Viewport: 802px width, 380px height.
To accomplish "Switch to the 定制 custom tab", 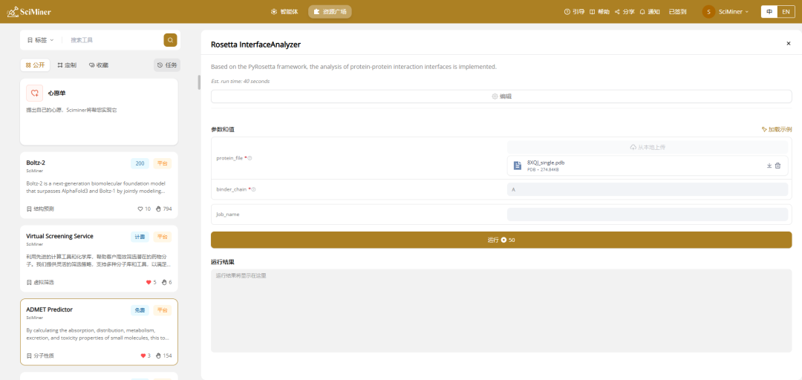I will click(67, 65).
